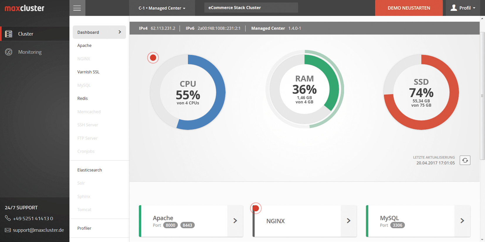Click the NGINX service name
Viewport: 485px width, 242px height.
click(276, 221)
